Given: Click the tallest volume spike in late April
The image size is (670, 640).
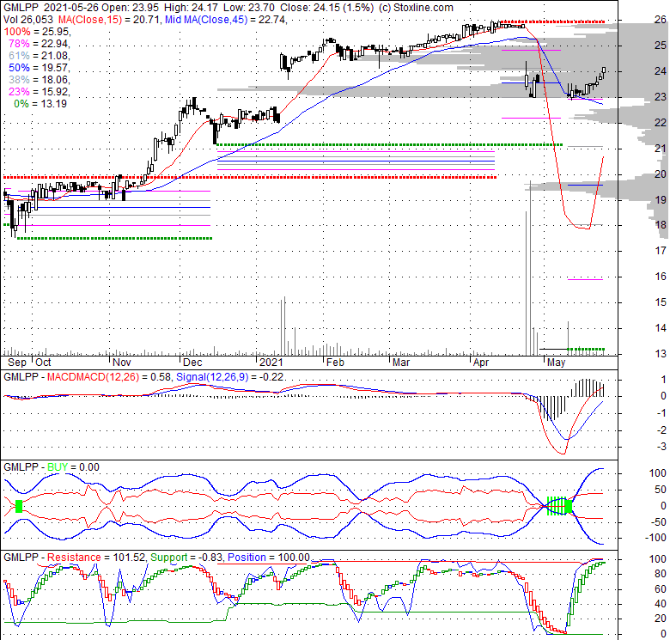Looking at the screenshot, I should pyautogui.click(x=530, y=268).
